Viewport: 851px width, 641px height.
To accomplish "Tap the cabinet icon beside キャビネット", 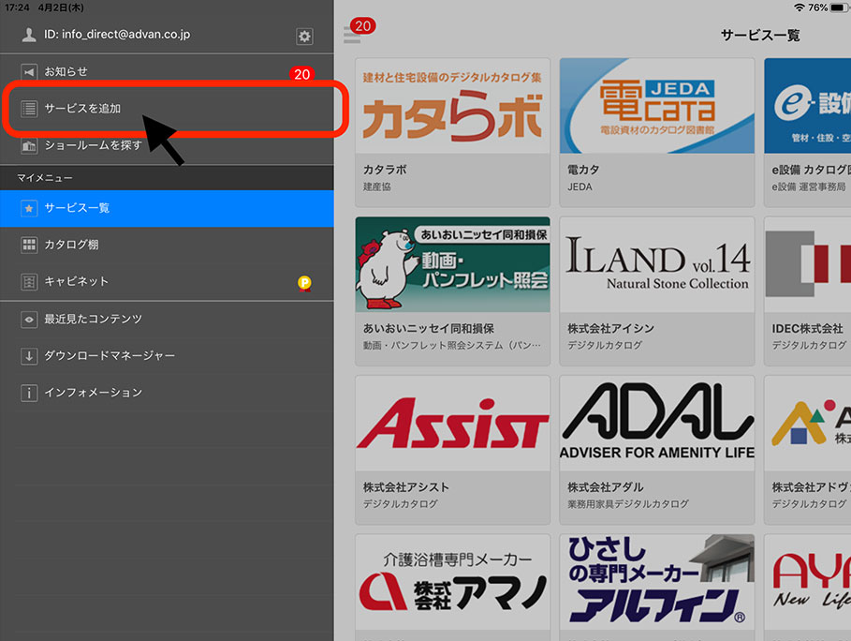I will tap(29, 282).
